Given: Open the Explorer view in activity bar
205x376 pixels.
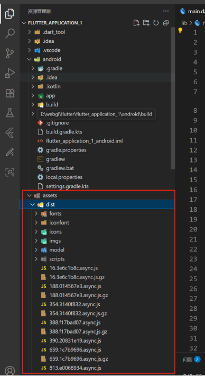Looking at the screenshot, I should 10,13.
